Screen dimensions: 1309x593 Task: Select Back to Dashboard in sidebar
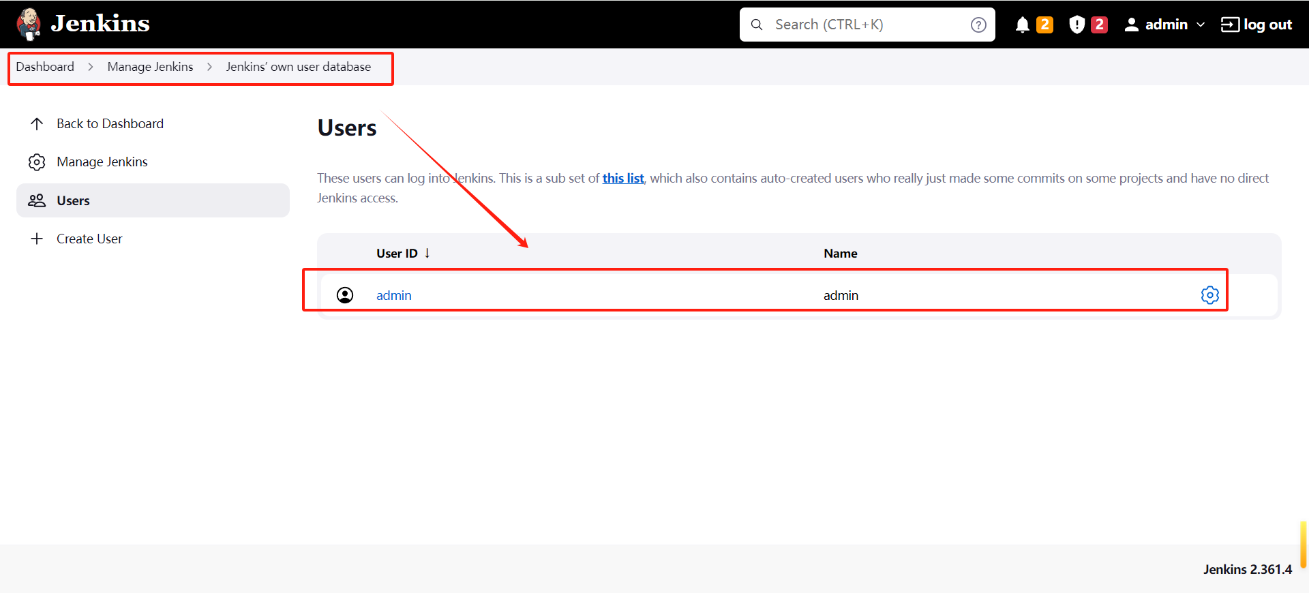point(110,123)
